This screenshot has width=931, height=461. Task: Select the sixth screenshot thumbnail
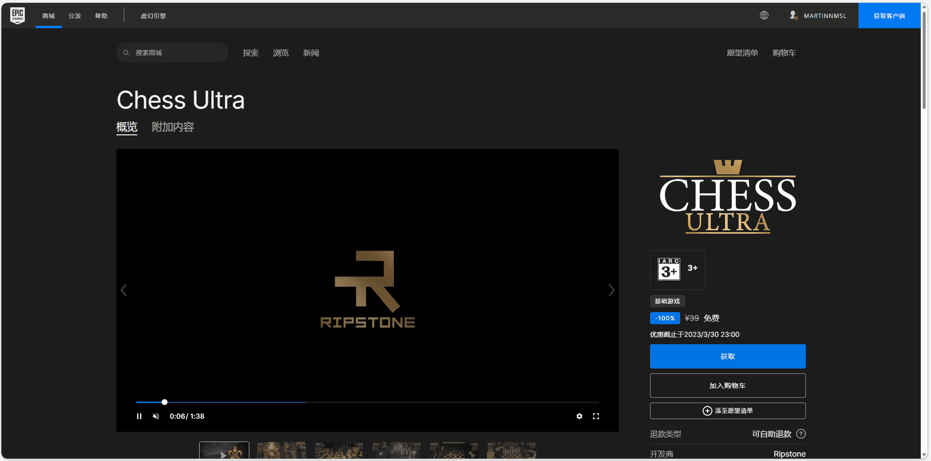click(x=511, y=450)
